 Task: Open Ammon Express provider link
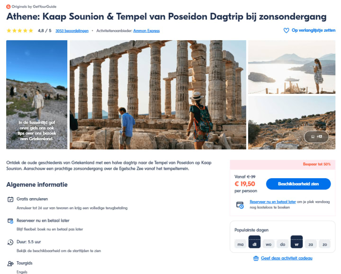146,31
